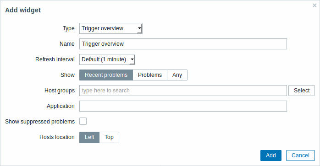The image size is (320, 166).
Task: Select the Recent problems show option
Action: click(106, 75)
